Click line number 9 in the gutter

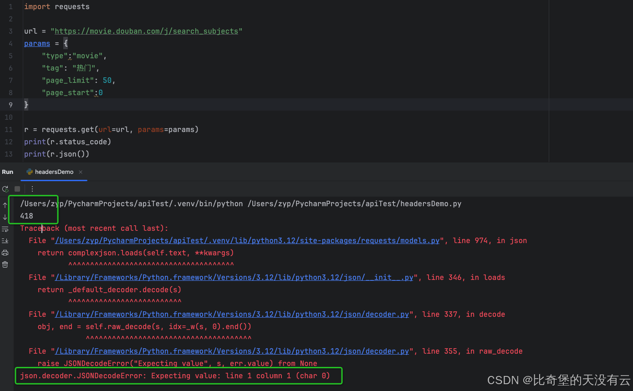pos(10,105)
